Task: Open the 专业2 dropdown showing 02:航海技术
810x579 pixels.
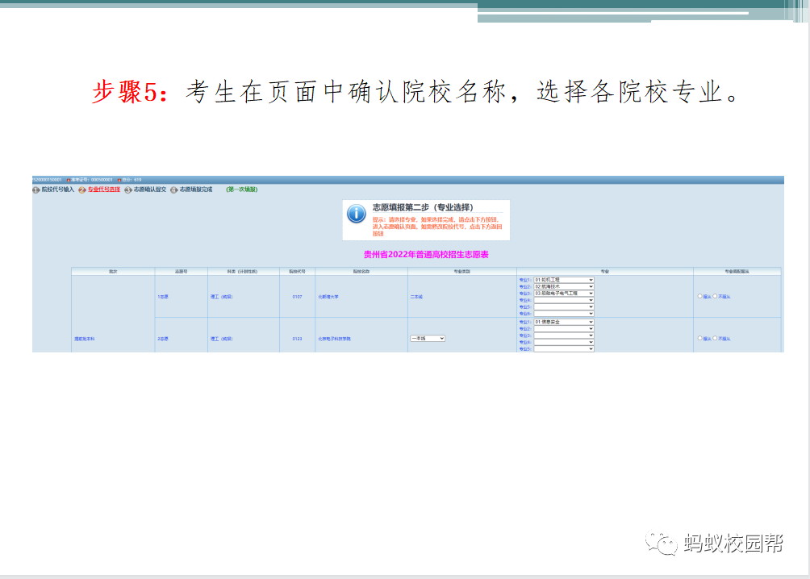Action: click(x=563, y=286)
